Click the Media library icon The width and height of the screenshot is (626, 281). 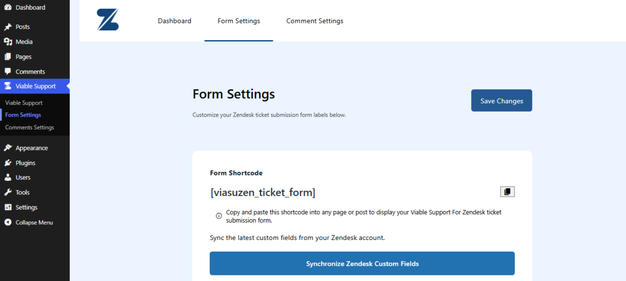(x=8, y=42)
